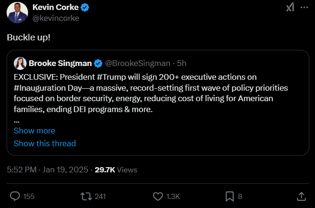The height and width of the screenshot is (208, 315).
Task: Click the reply speech bubble icon
Action: coord(16,196)
